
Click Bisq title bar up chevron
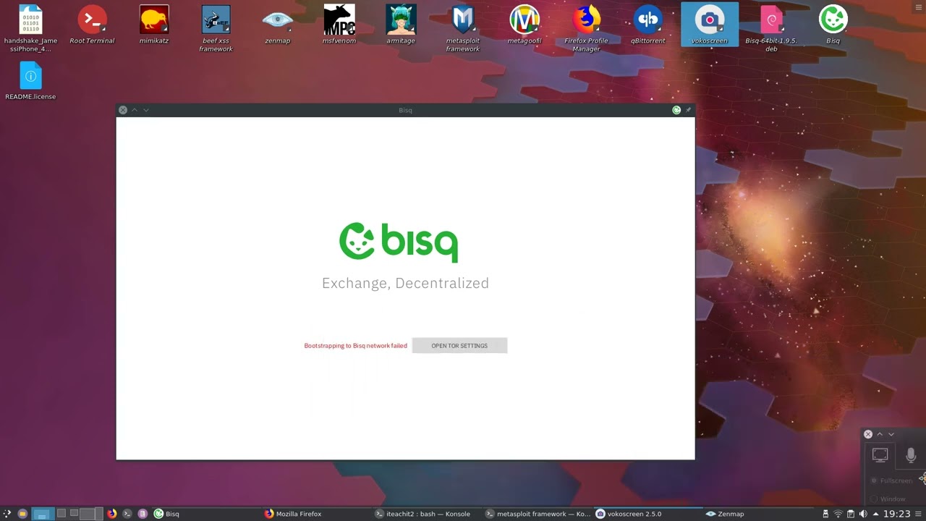135,110
